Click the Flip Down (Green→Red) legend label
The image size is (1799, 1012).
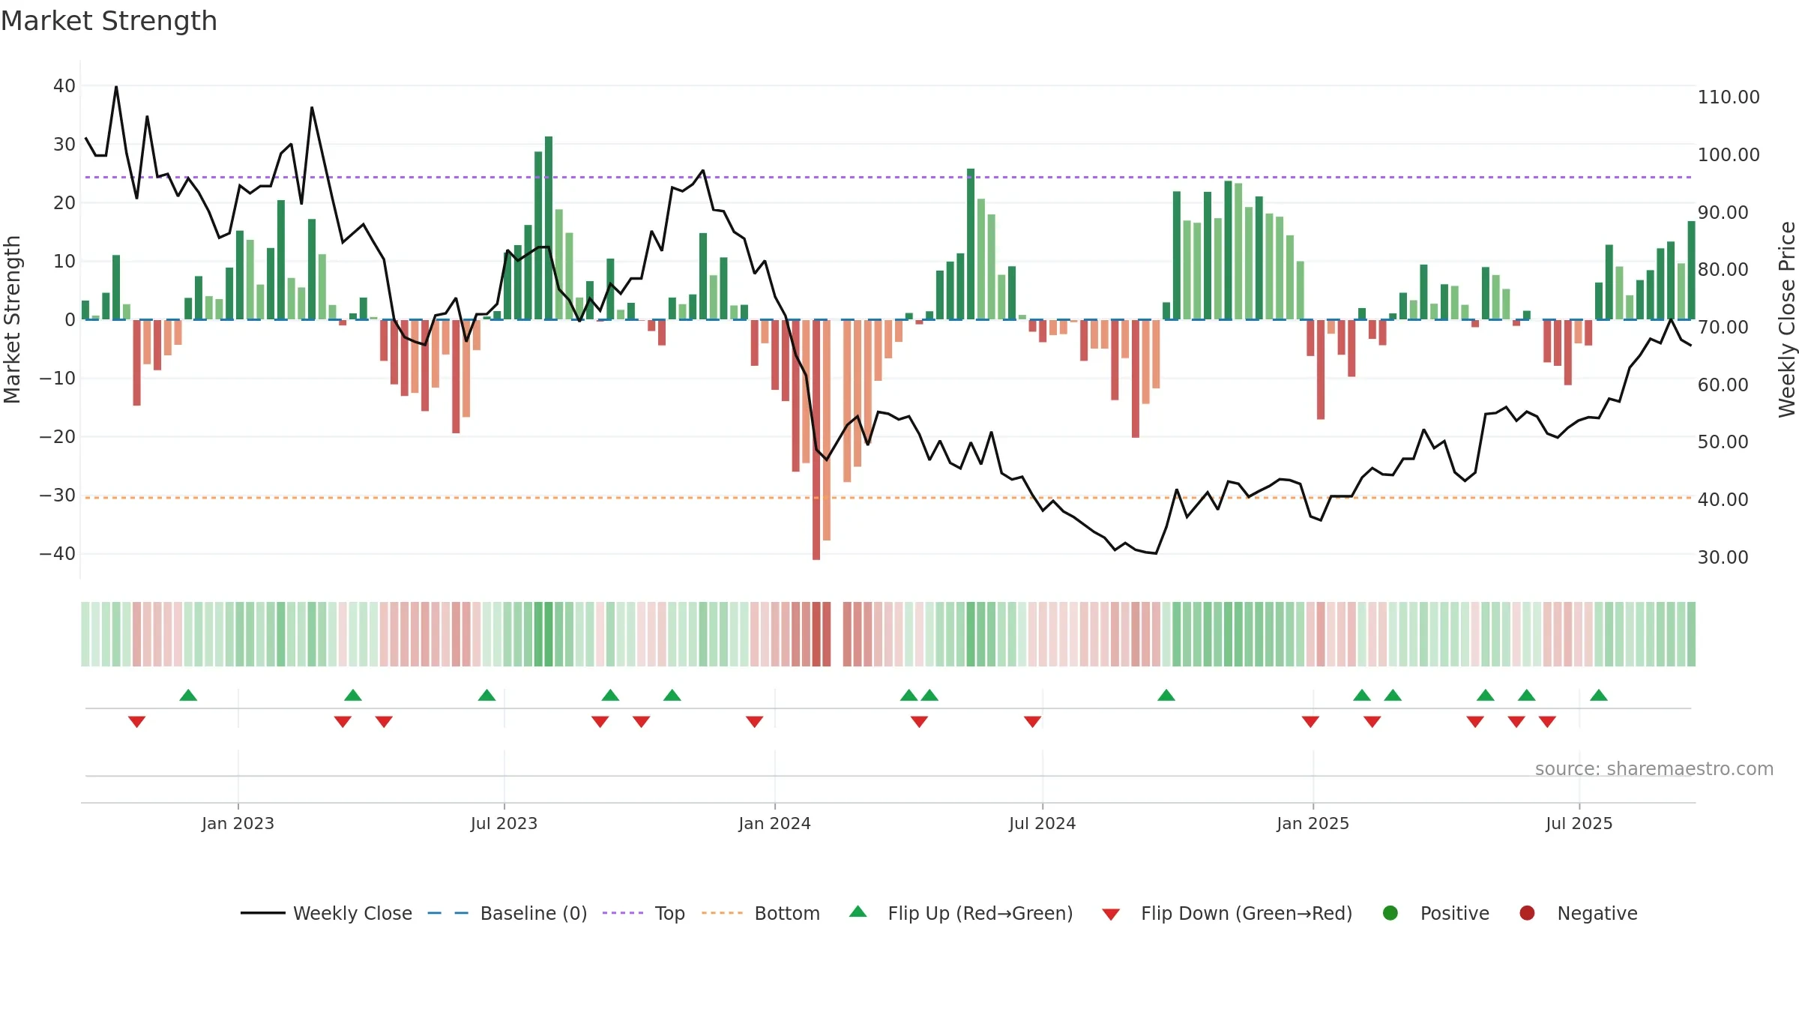click(x=1247, y=913)
